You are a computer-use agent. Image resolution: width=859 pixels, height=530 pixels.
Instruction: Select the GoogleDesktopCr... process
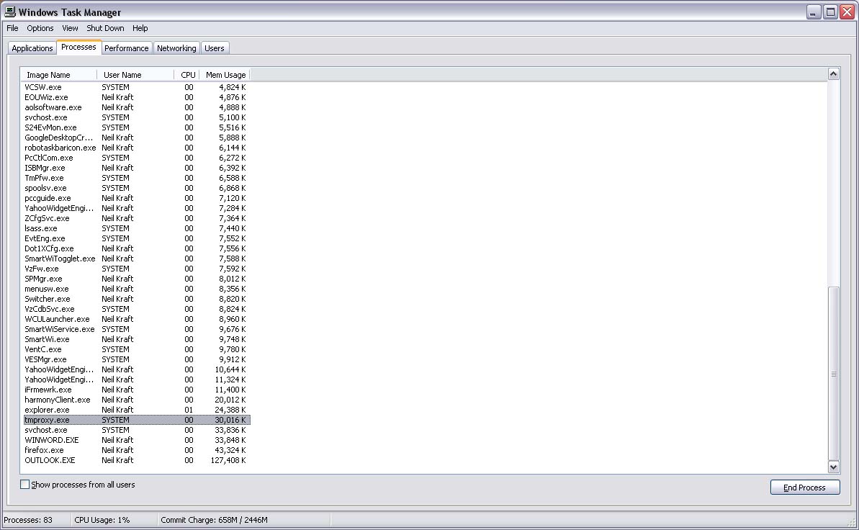137,138
